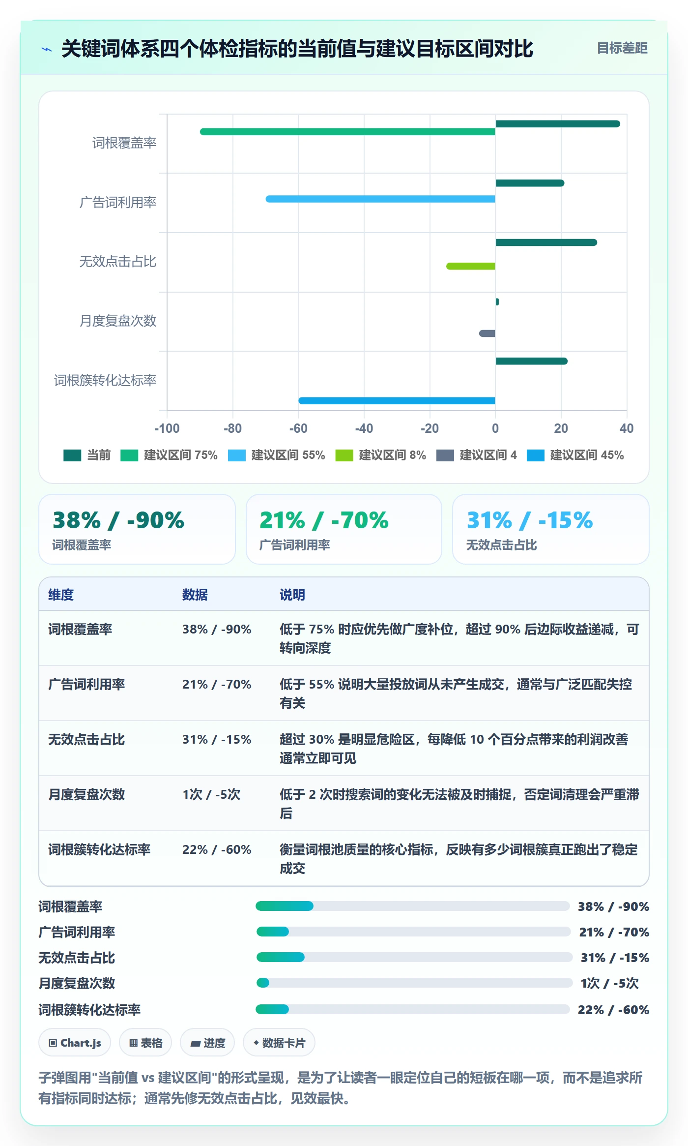Click the dark current bar of 词根簇转化达标率
Screen dimensions: 688x1146
coord(531,361)
